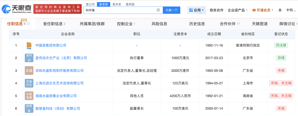Image resolution: width=298 pixels, height=116 pixels.
Task: Click 吊销 status for 深圳永盛影视
Action: [x=281, y=71]
